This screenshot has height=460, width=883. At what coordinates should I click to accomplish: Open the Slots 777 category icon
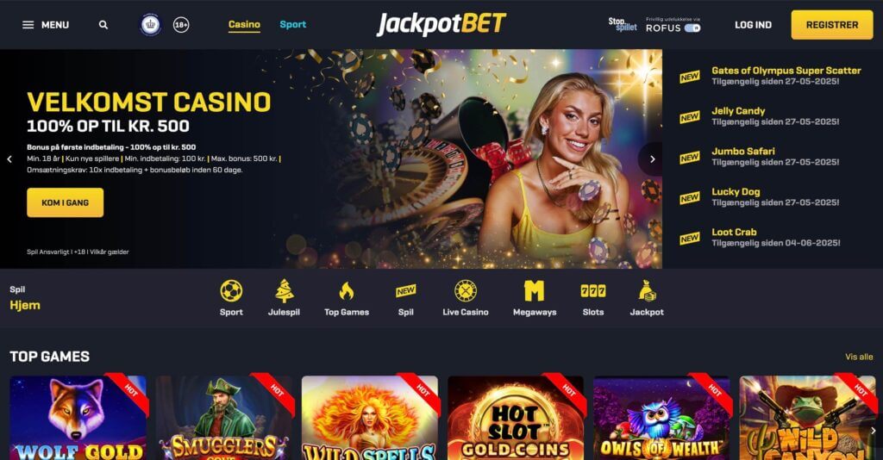593,291
